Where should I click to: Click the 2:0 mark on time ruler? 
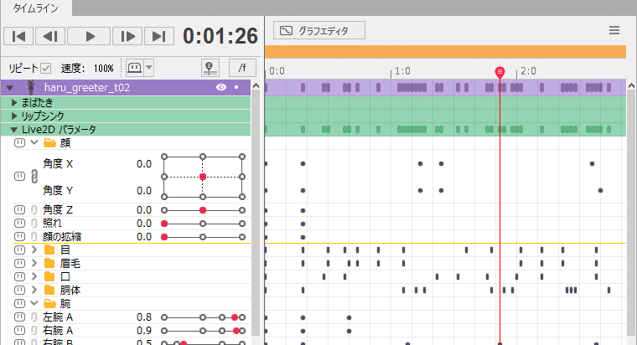click(528, 71)
